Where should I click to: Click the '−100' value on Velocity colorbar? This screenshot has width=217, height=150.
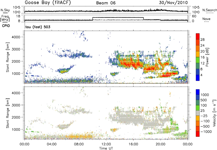(205, 121)
